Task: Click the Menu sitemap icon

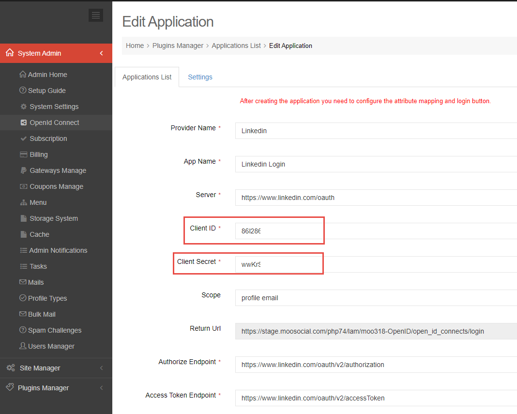Action: click(x=23, y=202)
